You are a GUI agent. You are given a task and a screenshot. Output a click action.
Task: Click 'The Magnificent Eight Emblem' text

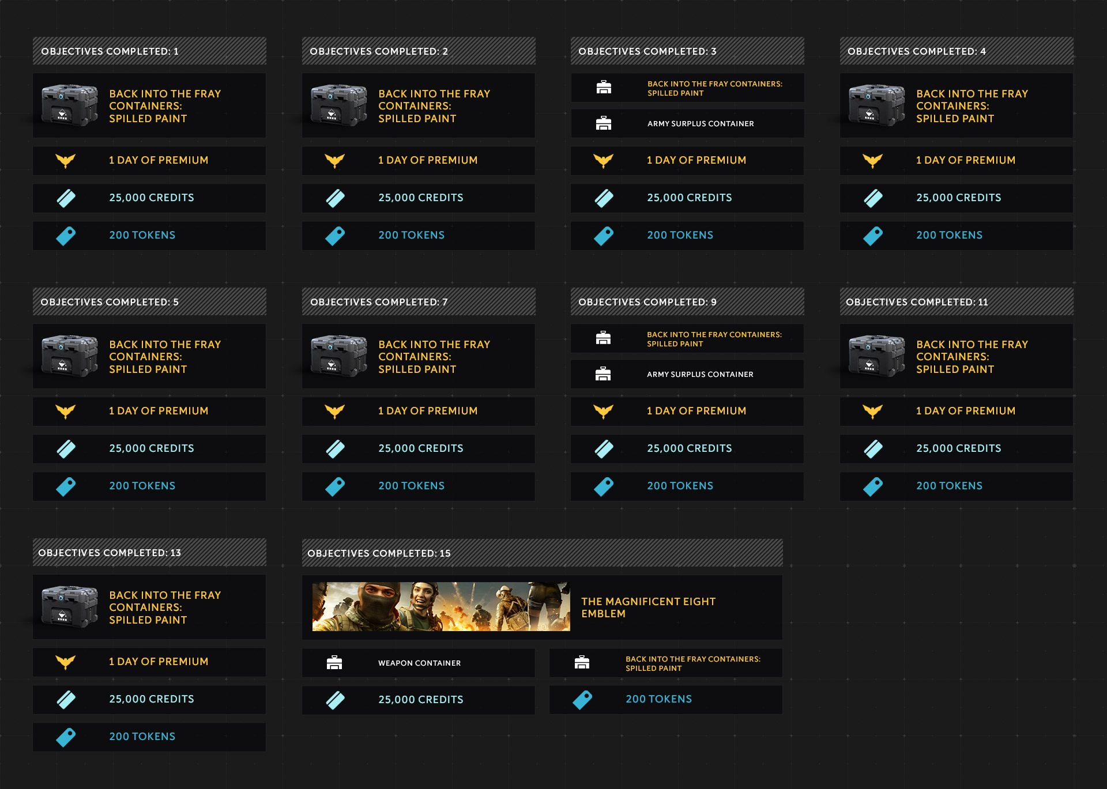649,607
